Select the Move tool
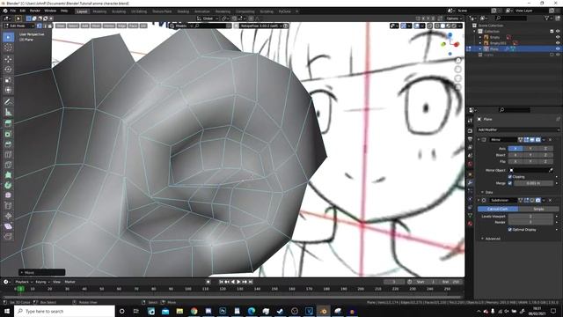This screenshot has width=563, height=317. tap(8, 59)
